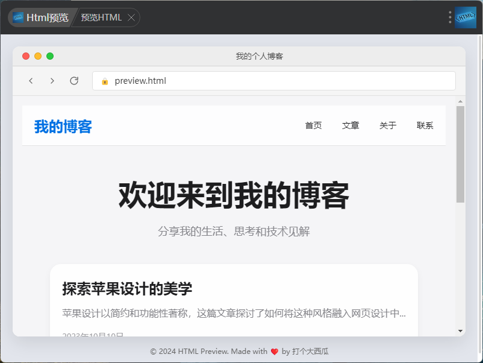Click the 欢迎来到我的博客 heading
The height and width of the screenshot is (363, 483).
[234, 195]
